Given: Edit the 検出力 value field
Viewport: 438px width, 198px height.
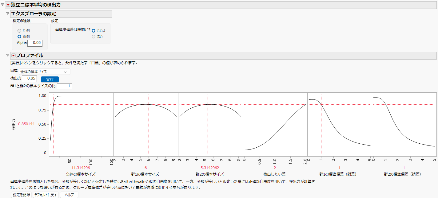Looking at the screenshot, I should pos(30,79).
